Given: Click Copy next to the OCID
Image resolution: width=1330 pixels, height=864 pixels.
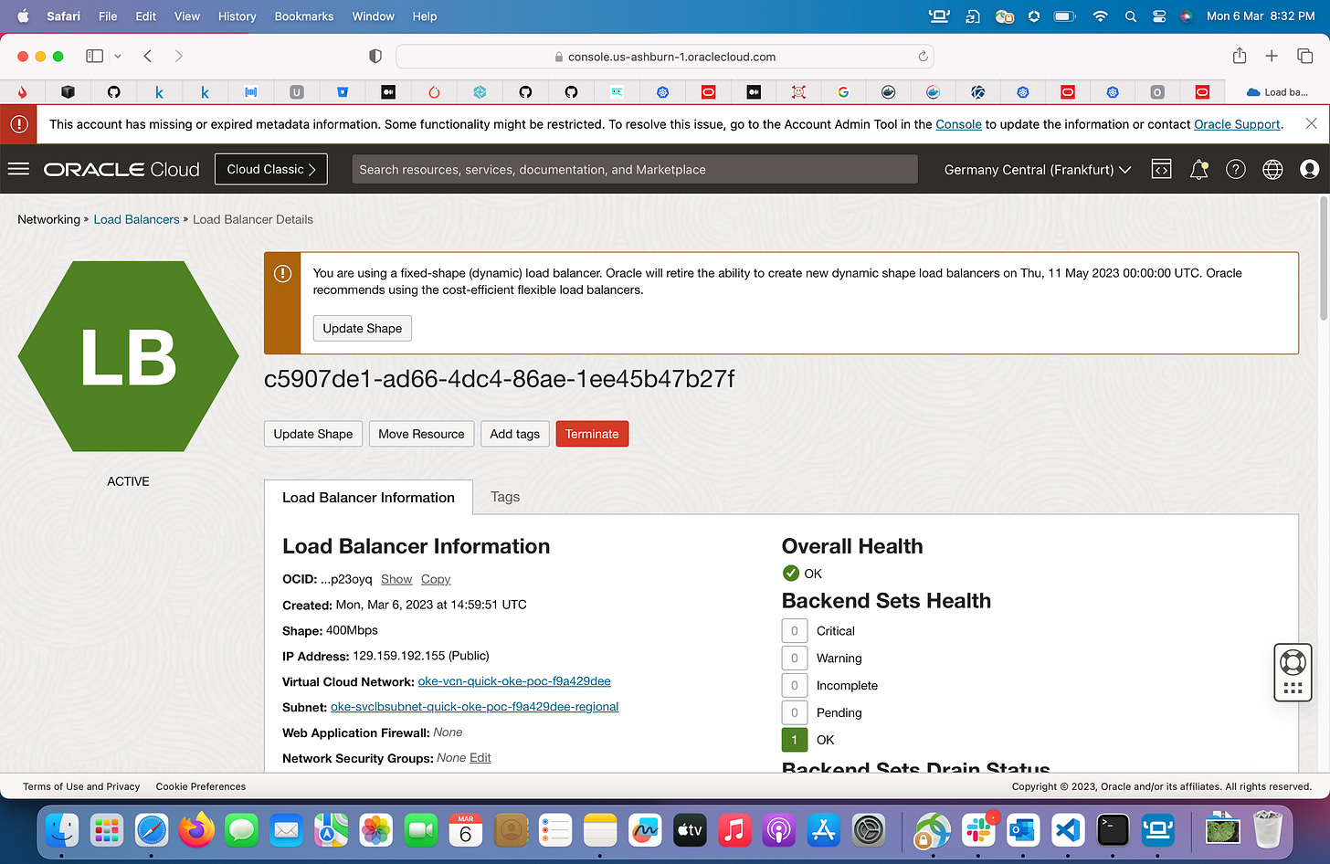Looking at the screenshot, I should click(x=436, y=579).
